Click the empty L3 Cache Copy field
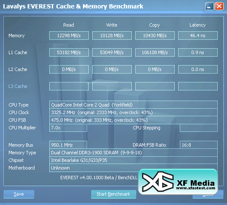Screen dimensions: 227x205 [x=155, y=86]
